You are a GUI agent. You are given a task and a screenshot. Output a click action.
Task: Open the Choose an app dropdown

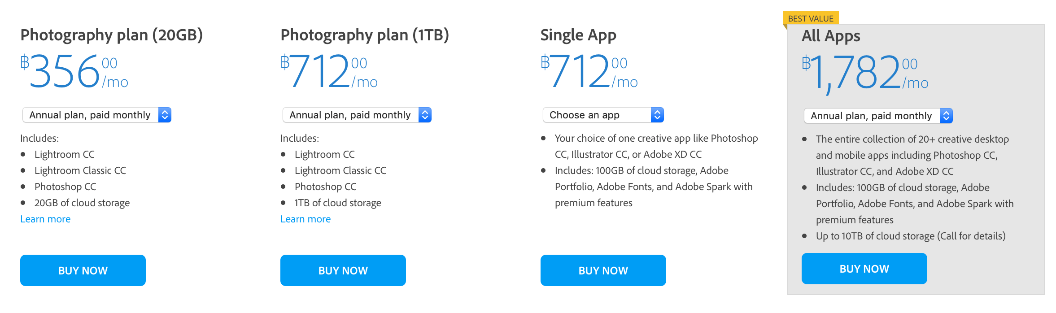click(597, 115)
